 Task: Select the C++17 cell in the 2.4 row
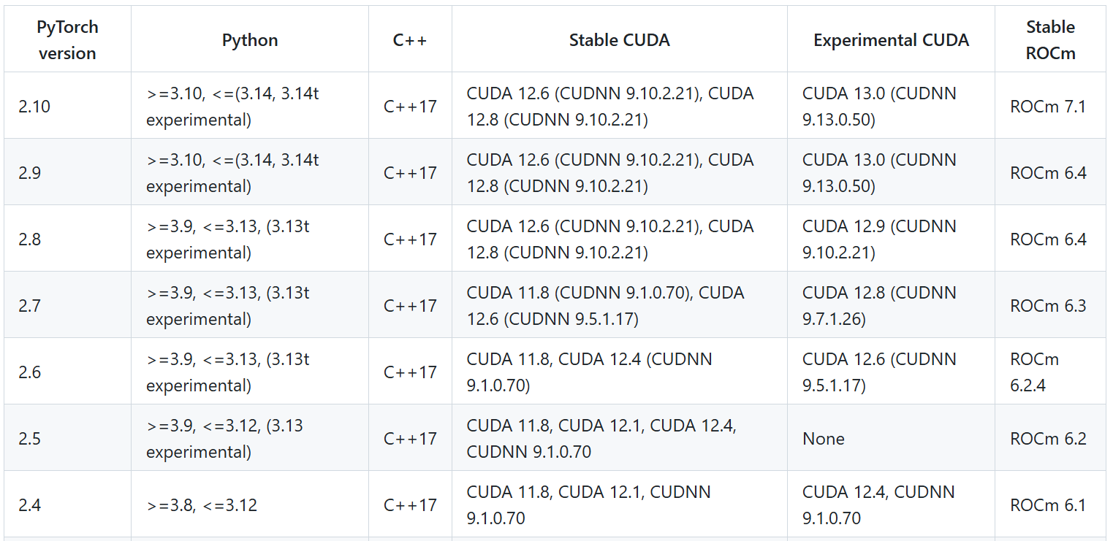coord(410,505)
